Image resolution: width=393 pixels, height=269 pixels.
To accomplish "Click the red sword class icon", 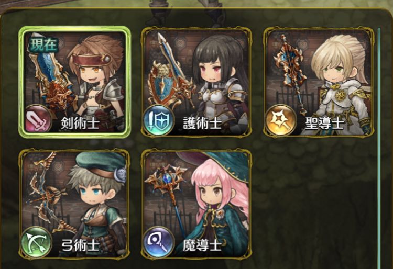I will tap(38, 119).
